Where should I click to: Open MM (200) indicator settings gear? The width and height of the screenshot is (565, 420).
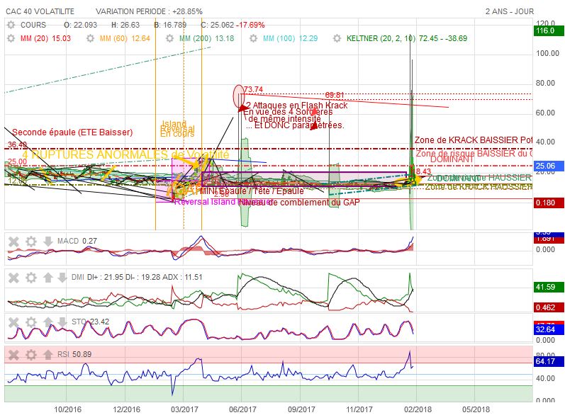point(169,38)
